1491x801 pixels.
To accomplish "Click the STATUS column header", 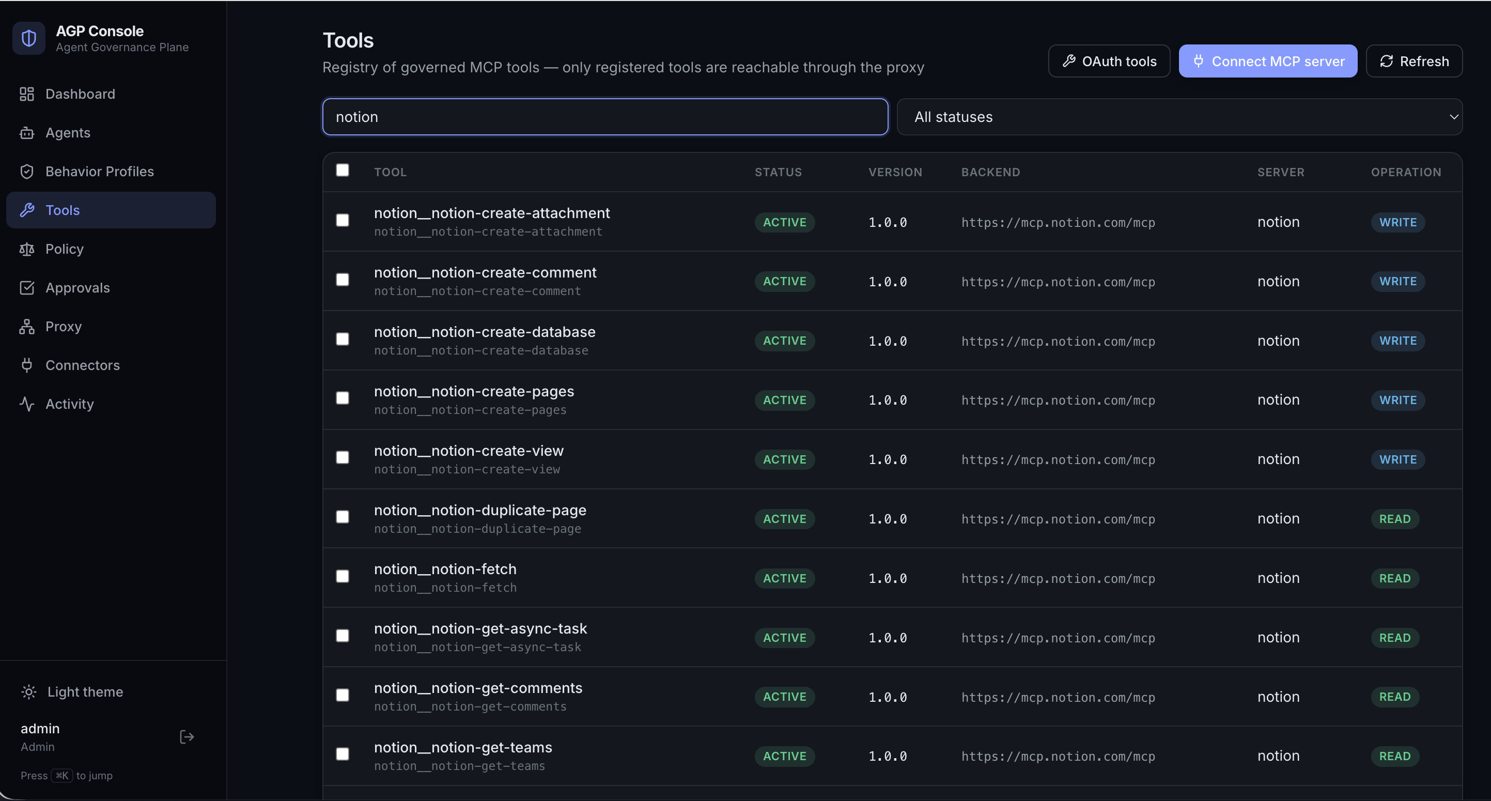I will tap(778, 172).
